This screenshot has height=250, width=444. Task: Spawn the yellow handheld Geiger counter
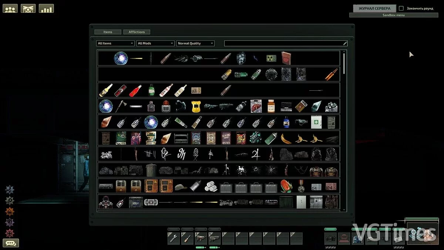[x=196, y=106]
